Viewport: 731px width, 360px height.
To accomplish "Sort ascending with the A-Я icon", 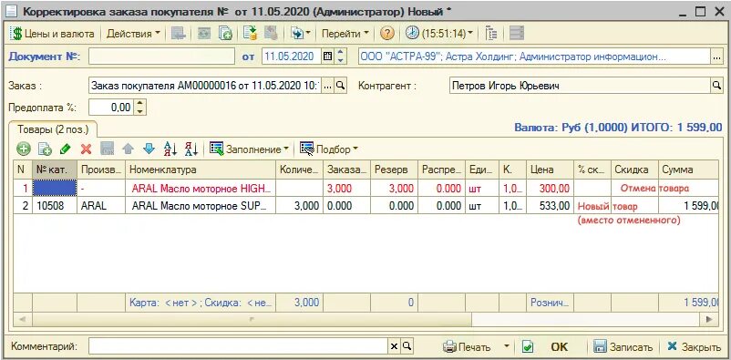I will click(x=170, y=149).
